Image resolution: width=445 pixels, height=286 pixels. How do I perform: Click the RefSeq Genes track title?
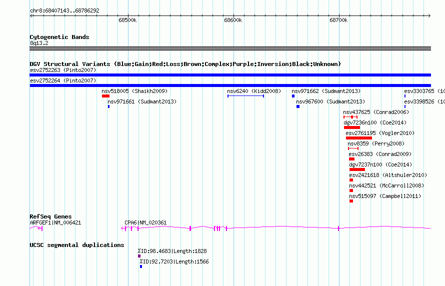click(51, 216)
